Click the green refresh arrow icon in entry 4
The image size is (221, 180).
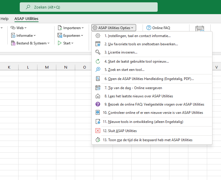tap(98, 61)
